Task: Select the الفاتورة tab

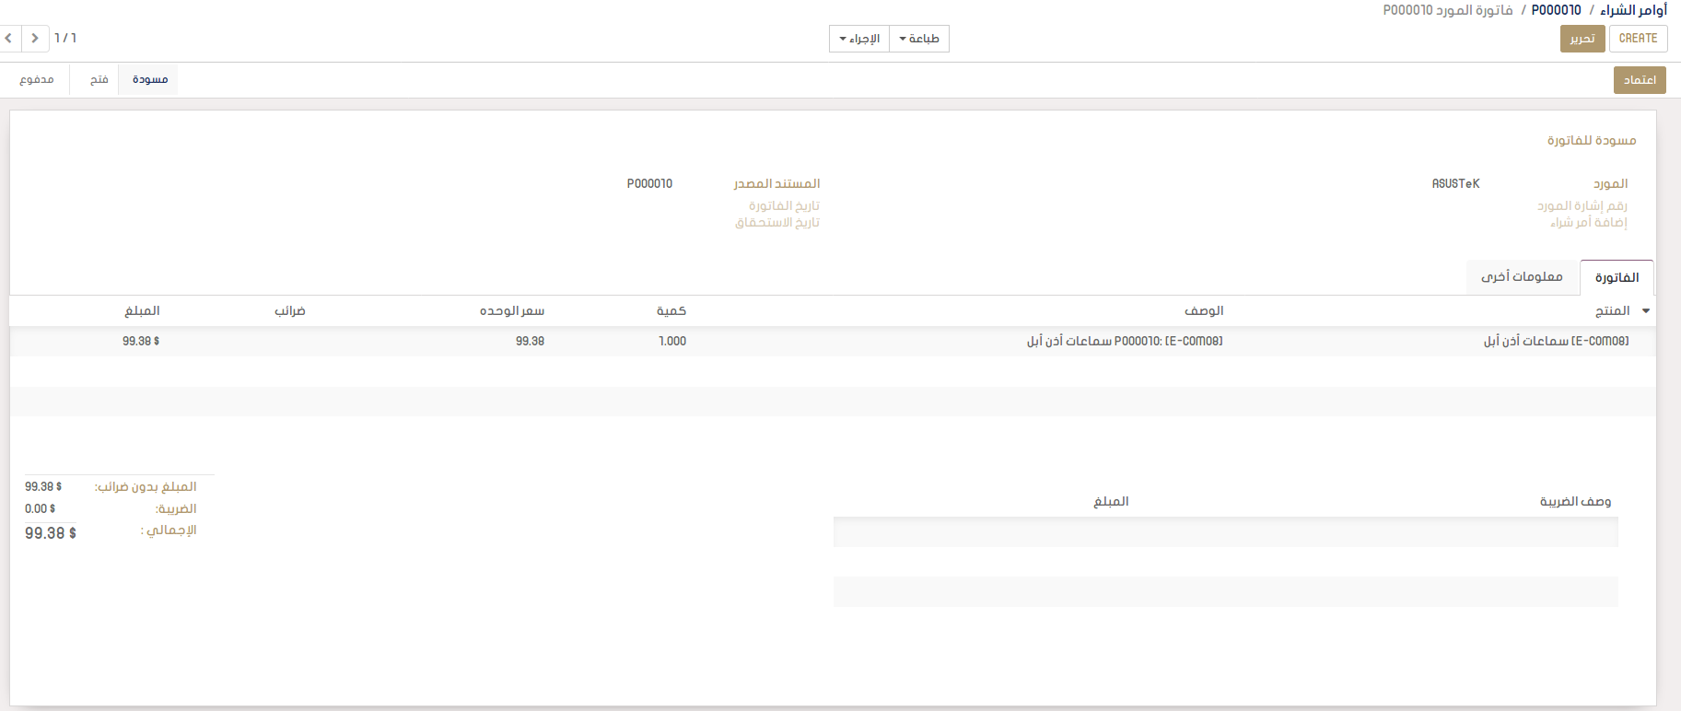Action: click(1617, 277)
